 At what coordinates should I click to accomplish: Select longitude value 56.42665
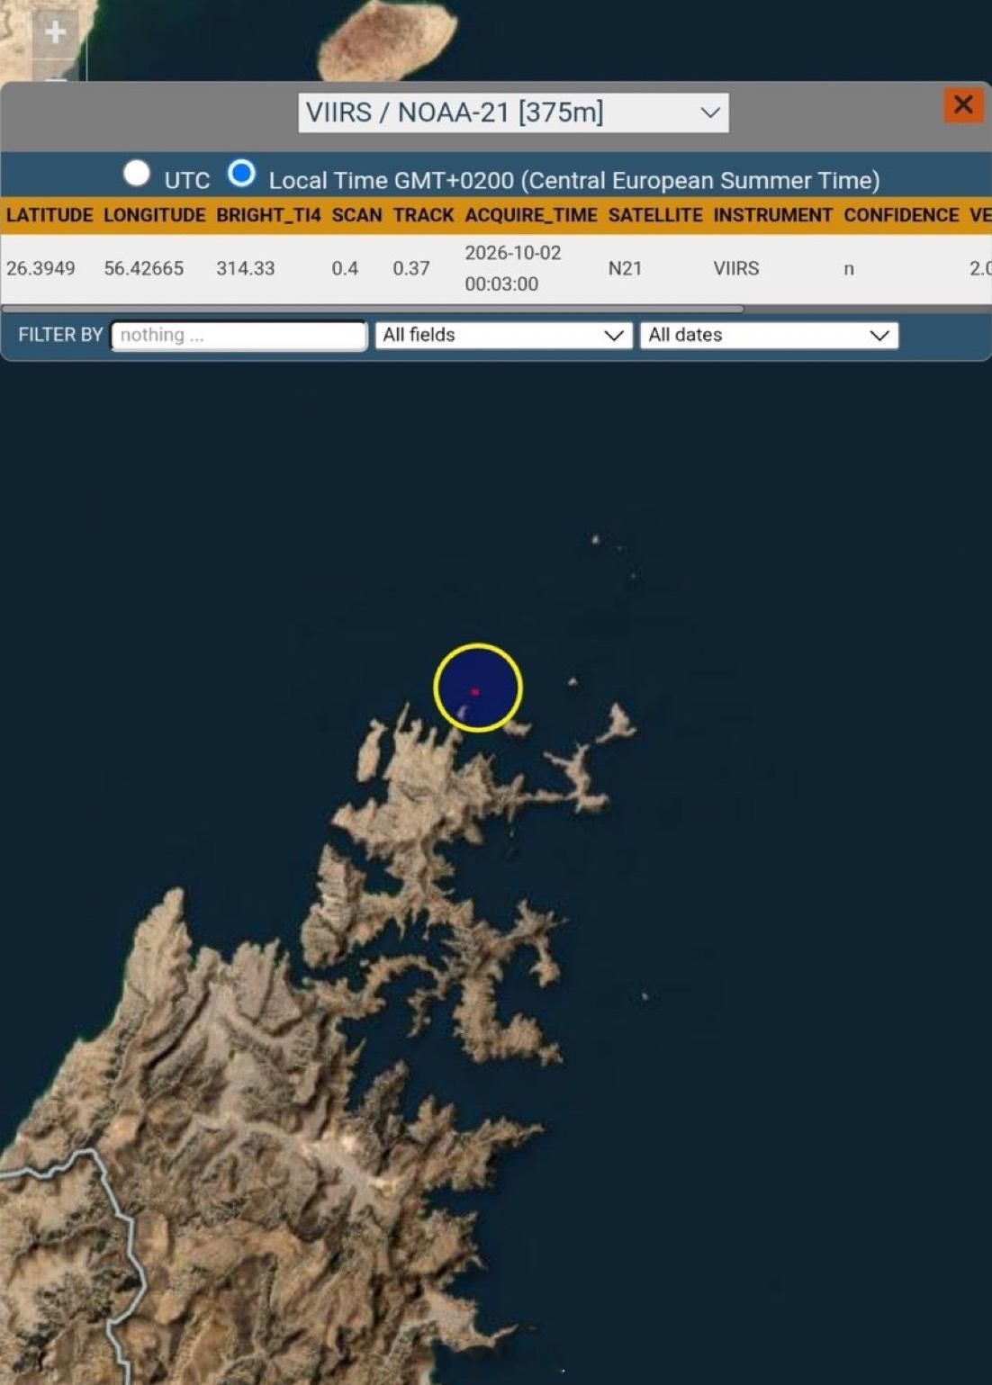point(144,268)
